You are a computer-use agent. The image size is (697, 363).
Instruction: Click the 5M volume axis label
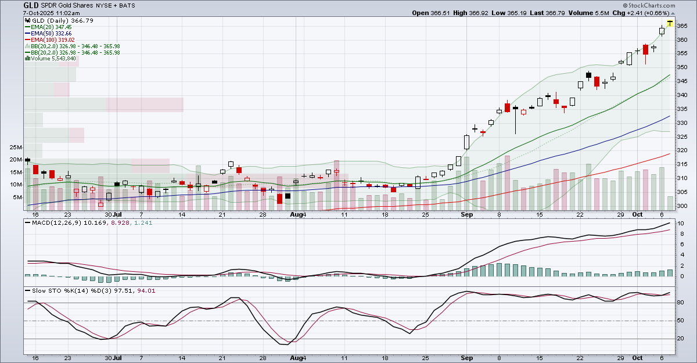tap(17, 197)
